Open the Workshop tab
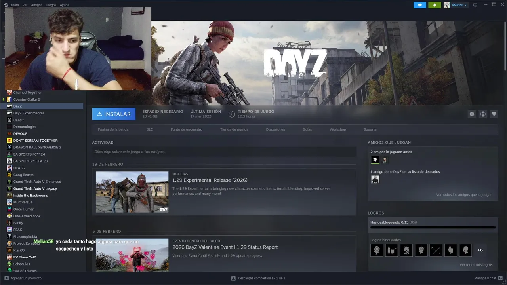Screen dimensions: 507x285 point(338,129)
